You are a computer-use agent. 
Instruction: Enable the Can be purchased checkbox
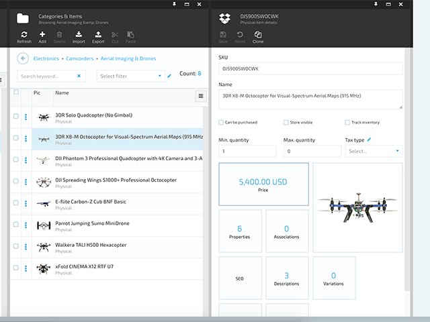(221, 122)
